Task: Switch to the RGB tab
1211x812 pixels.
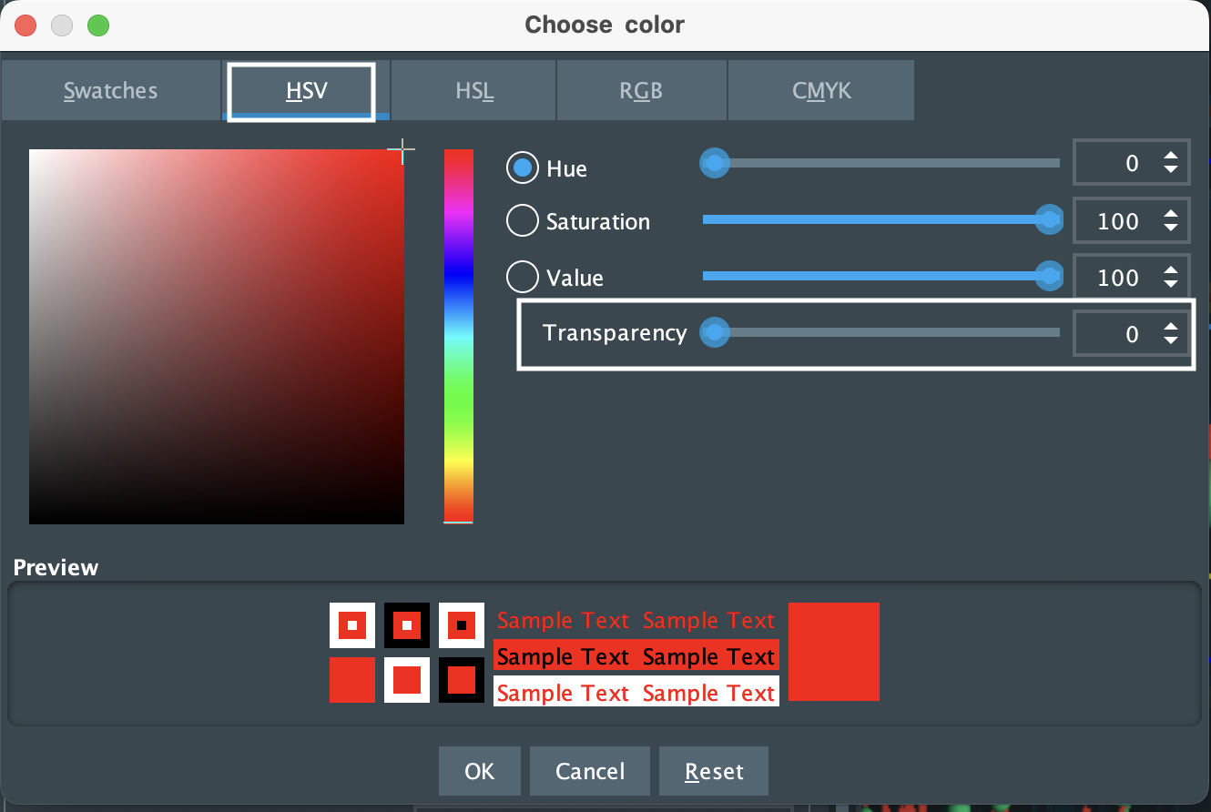Action: 641,90
